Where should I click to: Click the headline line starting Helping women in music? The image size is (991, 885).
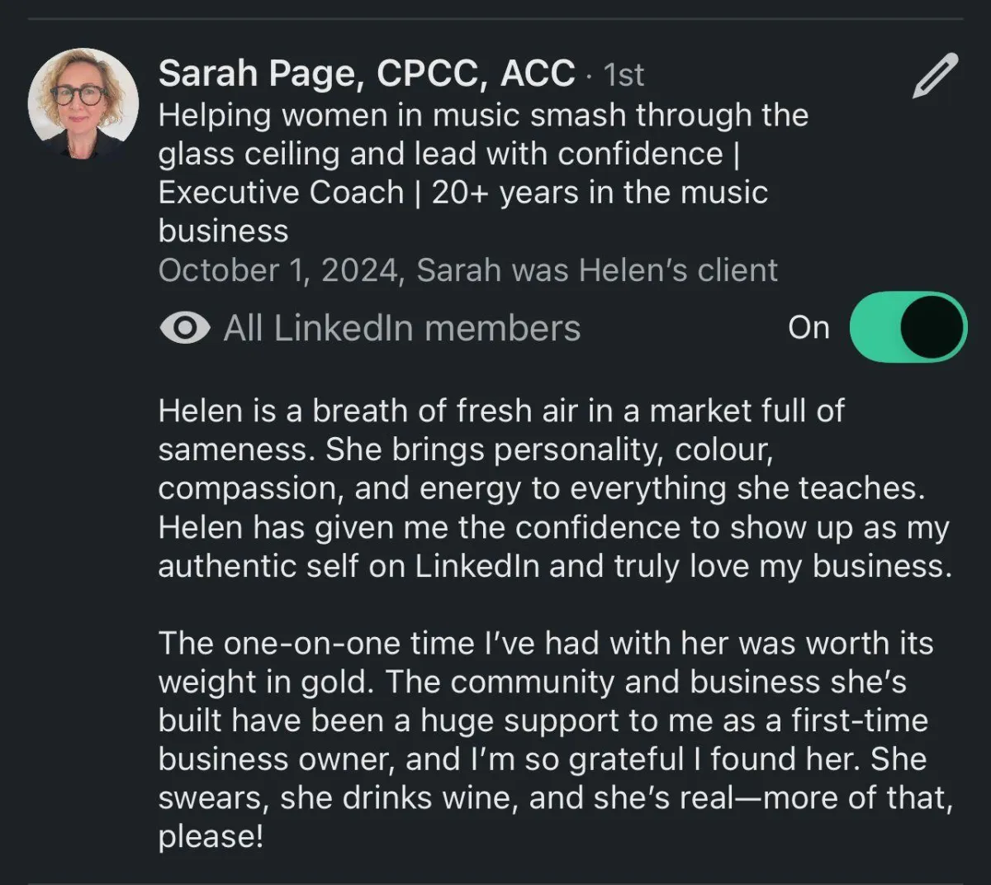click(483, 115)
